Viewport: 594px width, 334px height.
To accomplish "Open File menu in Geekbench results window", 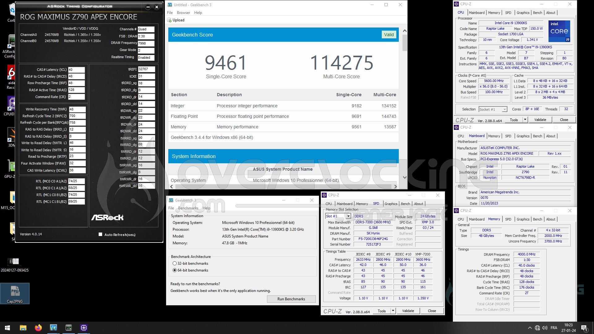I will tap(170, 13).
